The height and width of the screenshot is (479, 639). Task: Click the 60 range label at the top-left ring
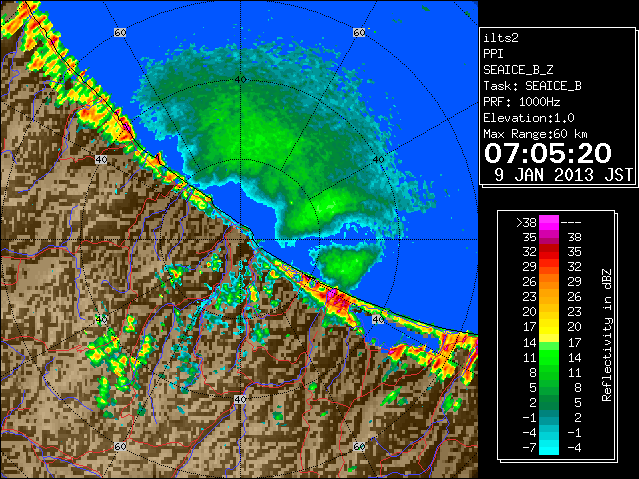[120, 33]
